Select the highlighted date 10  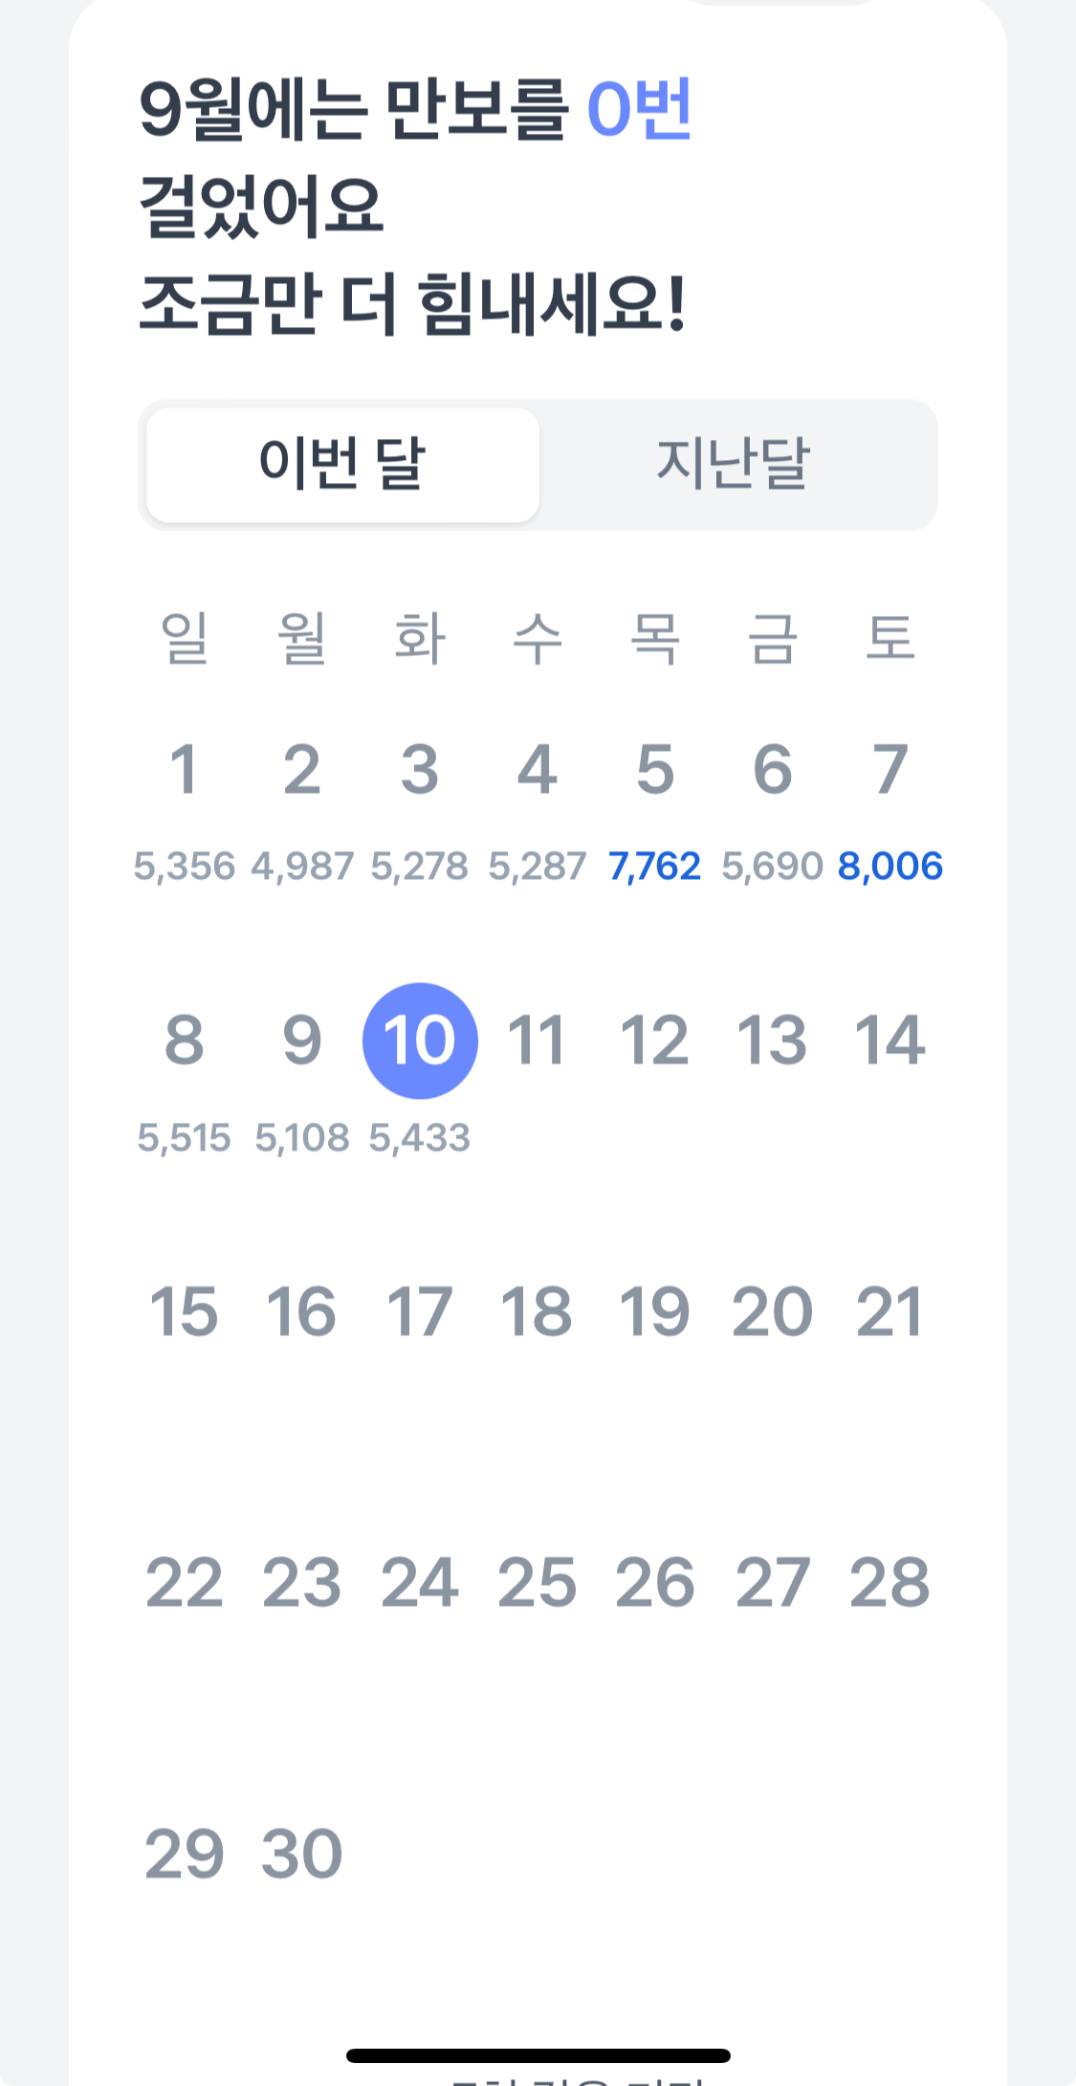pos(420,1041)
